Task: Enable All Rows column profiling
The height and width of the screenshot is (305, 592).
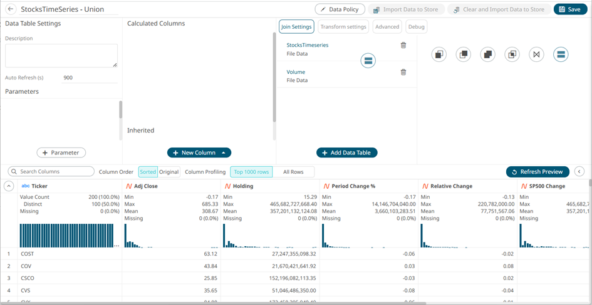Action: [293, 172]
